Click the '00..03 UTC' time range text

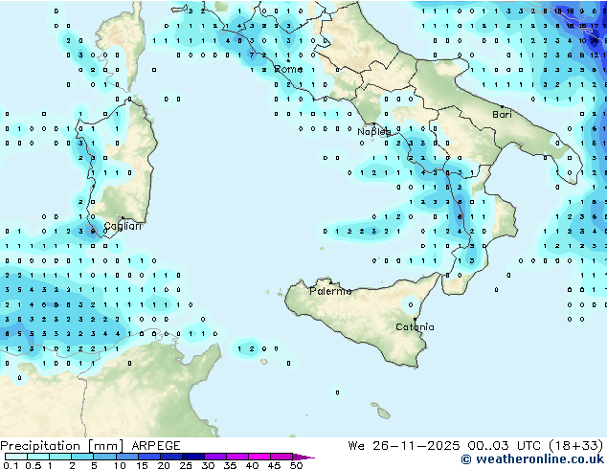coord(504,446)
